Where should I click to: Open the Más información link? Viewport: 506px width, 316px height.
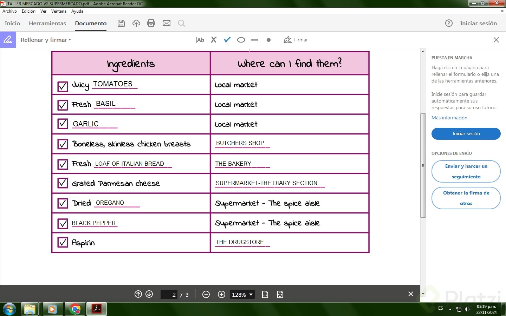(449, 118)
